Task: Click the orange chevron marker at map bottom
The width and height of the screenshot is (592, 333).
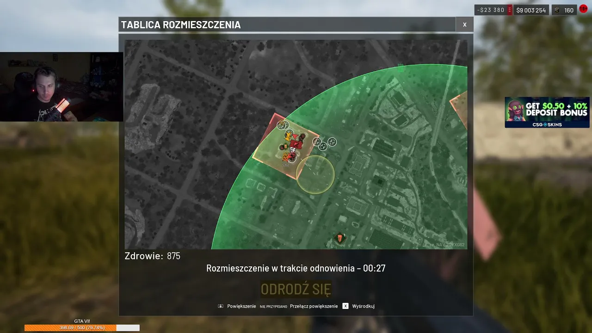Action: [341, 238]
